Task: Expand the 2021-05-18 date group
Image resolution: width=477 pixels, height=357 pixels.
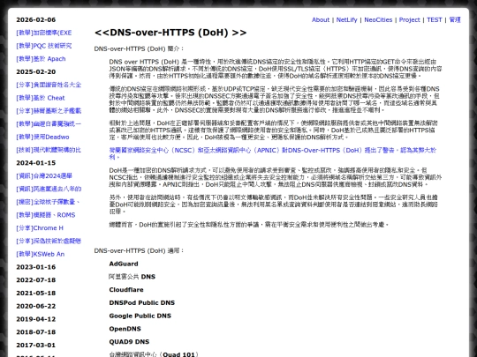Action: point(36,294)
